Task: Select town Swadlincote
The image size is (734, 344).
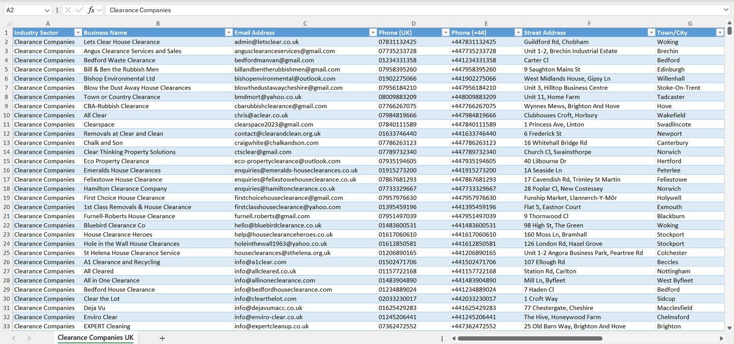Action: click(x=690, y=124)
